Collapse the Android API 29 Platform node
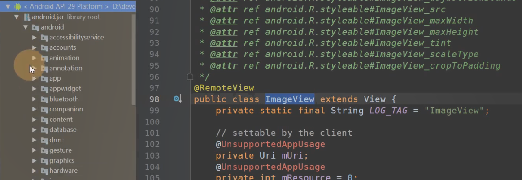 point(8,6)
